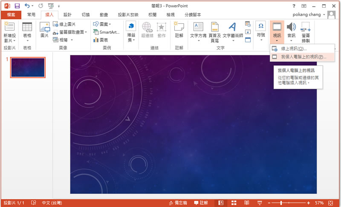The height and width of the screenshot is (207, 341).
Task: Click the user account avatar picture
Action: (x=332, y=15)
